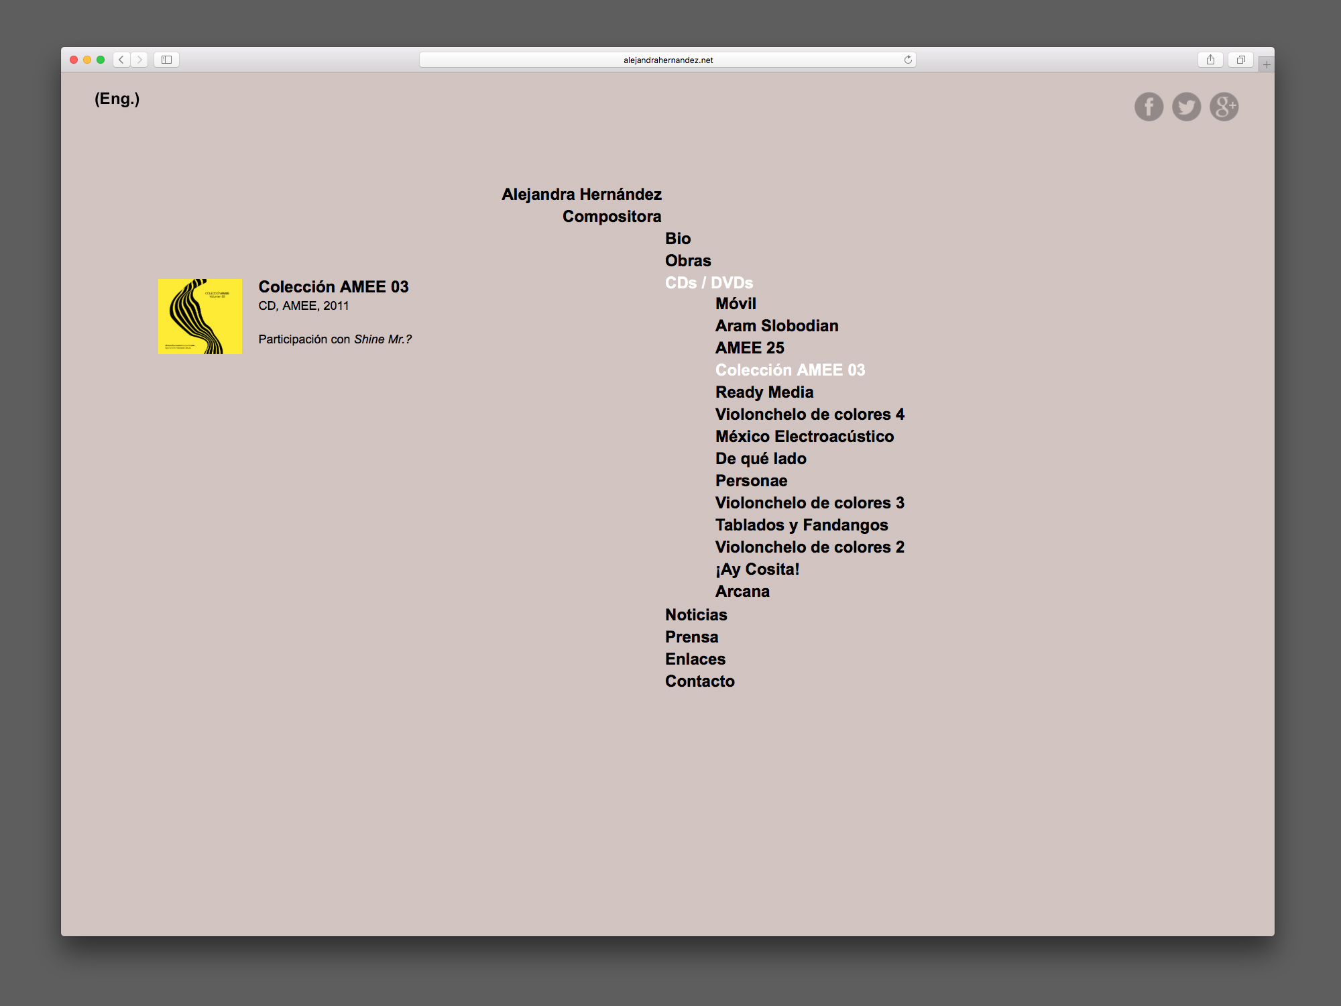Open Tablados y Fandangos entry
Image resolution: width=1341 pixels, height=1006 pixels.
point(801,525)
